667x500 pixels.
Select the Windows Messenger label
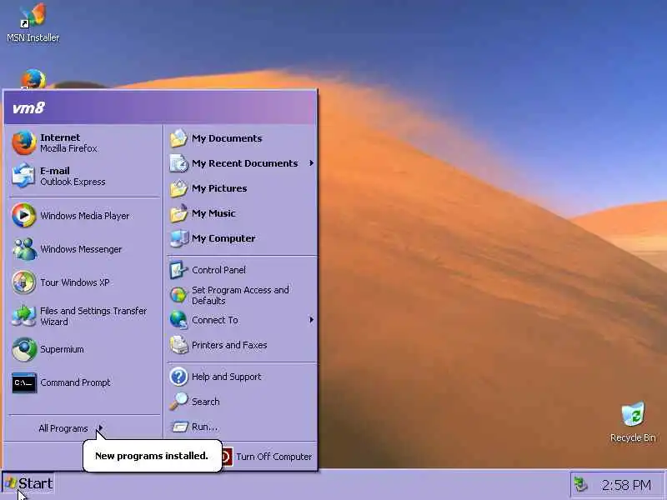tap(81, 249)
